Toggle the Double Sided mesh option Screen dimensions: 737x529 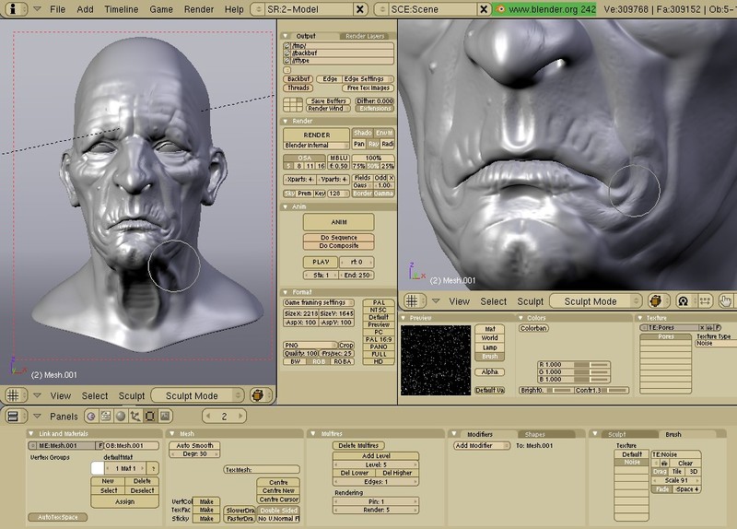(x=278, y=510)
